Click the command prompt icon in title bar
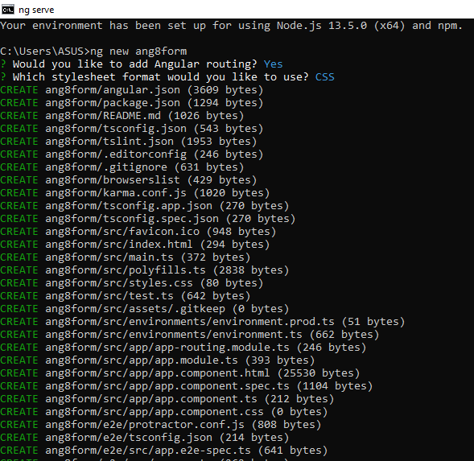The width and height of the screenshot is (474, 461). [x=7, y=10]
